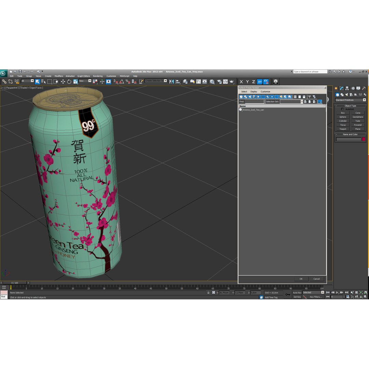Restrict transform to XY plane
Image resolution: width=369 pixels, height=369 pixels.
tap(260, 82)
